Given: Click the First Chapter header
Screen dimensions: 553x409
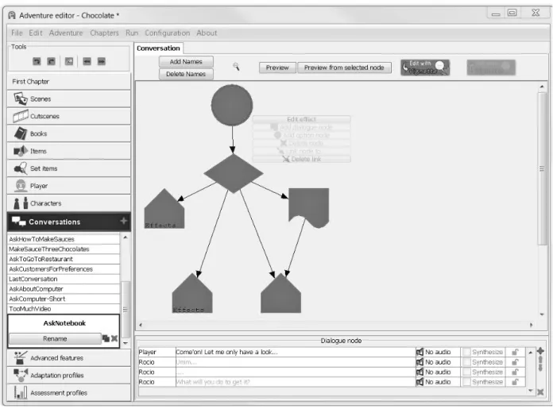Looking at the screenshot, I should click(69, 82).
